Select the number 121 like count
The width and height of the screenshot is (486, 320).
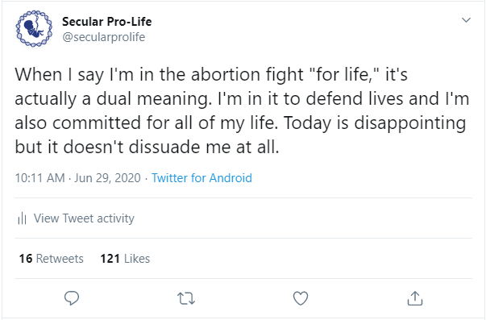[110, 259]
